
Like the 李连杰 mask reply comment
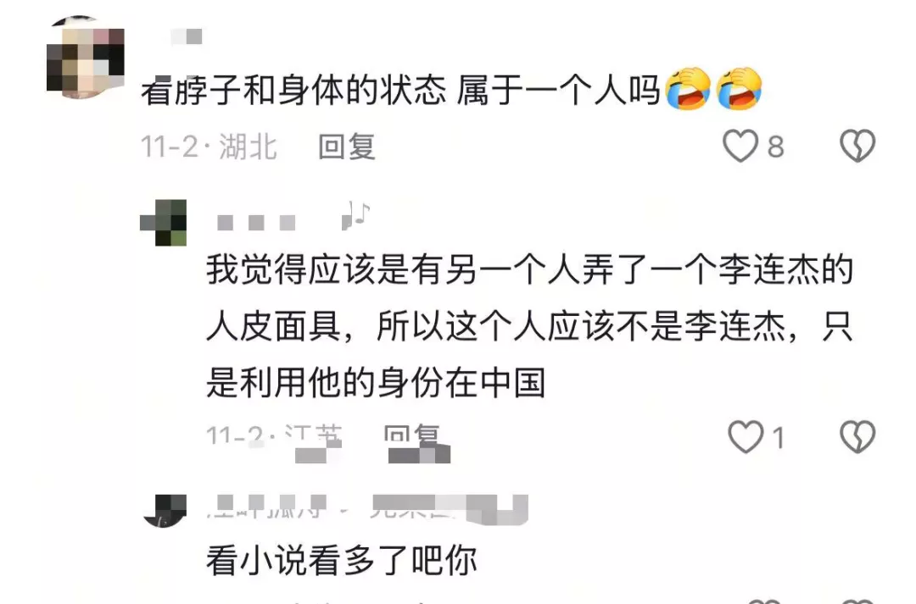(x=746, y=437)
